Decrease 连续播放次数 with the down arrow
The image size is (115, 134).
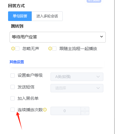pyautogui.click(x=85, y=113)
